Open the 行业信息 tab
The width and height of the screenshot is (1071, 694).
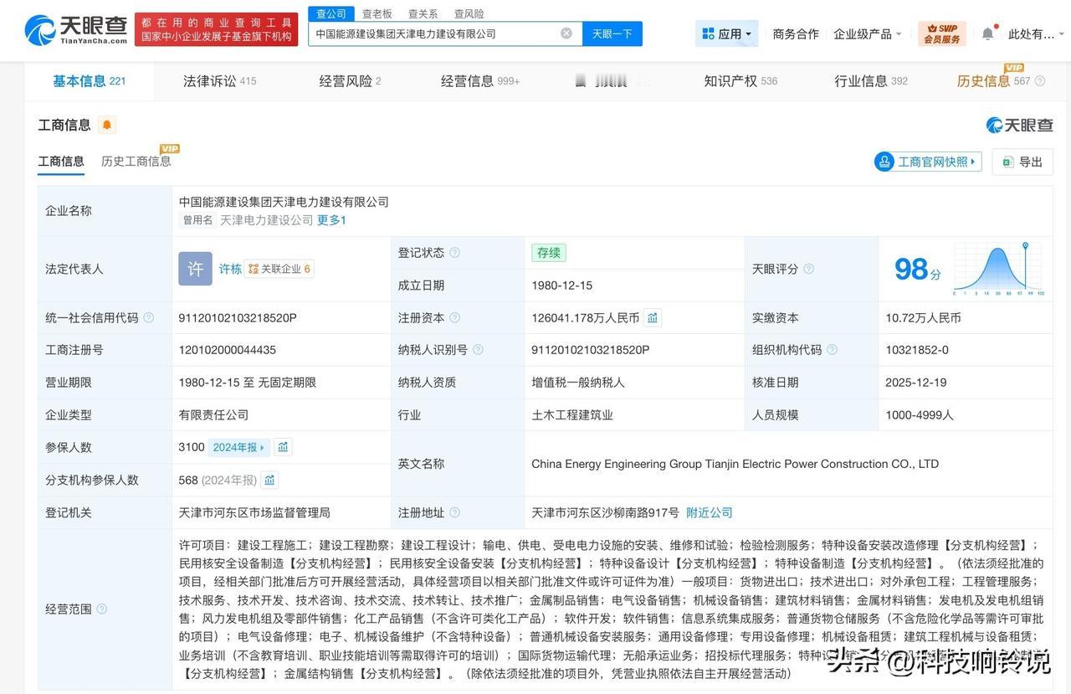[871, 81]
